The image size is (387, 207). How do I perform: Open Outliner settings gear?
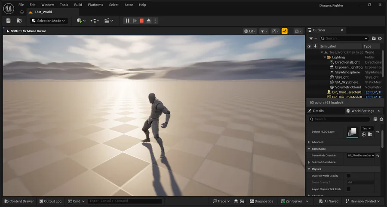pyautogui.click(x=380, y=39)
